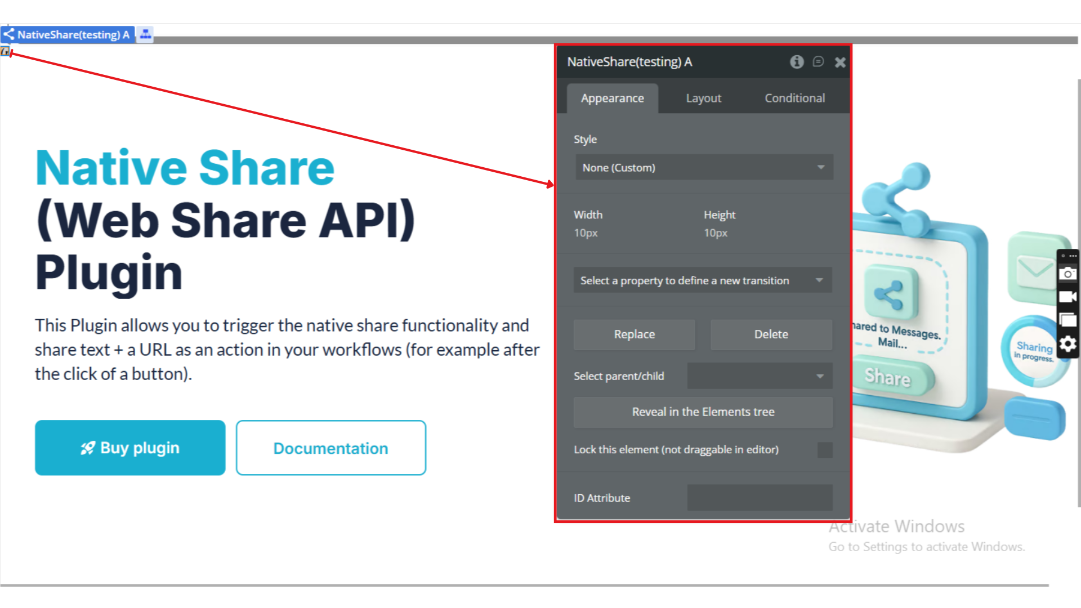Expand the Style dropdown showing None (Custom)
The height and width of the screenshot is (608, 1081).
coord(704,168)
